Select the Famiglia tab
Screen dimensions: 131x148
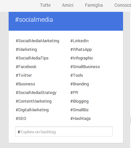point(94,5)
